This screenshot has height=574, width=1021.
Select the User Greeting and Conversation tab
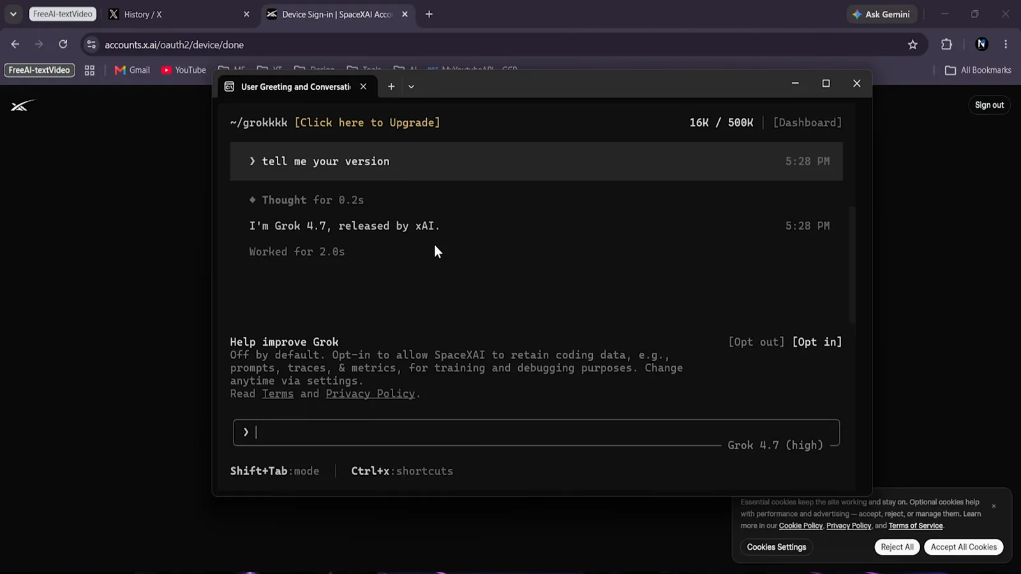click(296, 86)
